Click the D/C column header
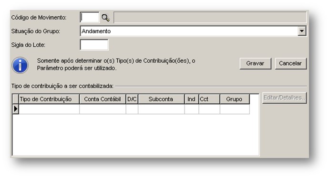The image size is (329, 178). [x=132, y=99]
